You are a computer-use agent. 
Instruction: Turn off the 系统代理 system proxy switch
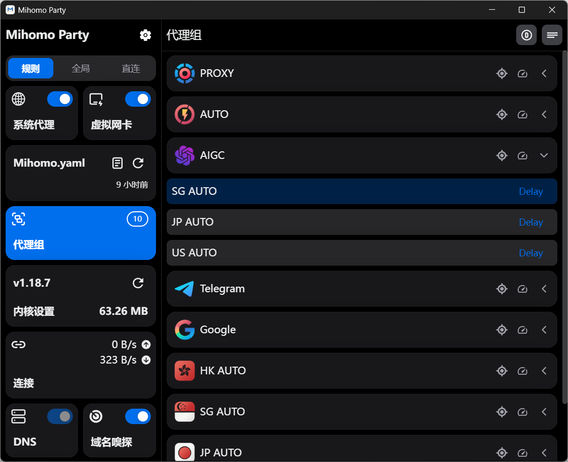coord(60,99)
